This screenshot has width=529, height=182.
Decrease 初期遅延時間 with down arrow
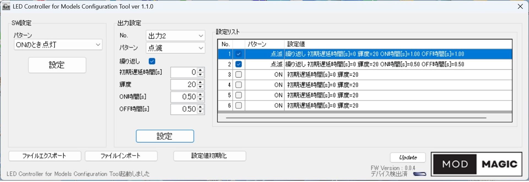tap(201, 75)
